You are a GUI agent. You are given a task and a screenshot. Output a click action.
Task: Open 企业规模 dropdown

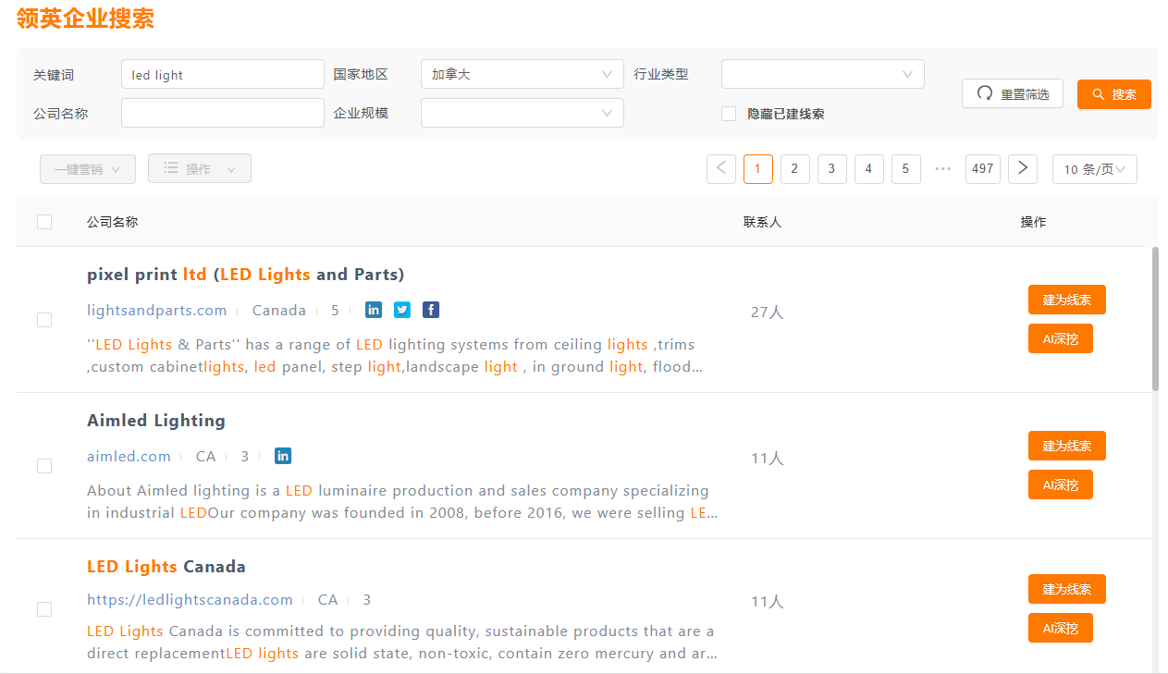(523, 113)
